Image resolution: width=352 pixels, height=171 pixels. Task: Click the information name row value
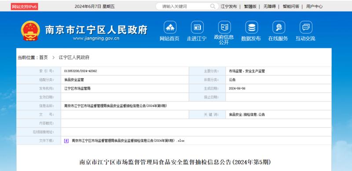pos(116,106)
